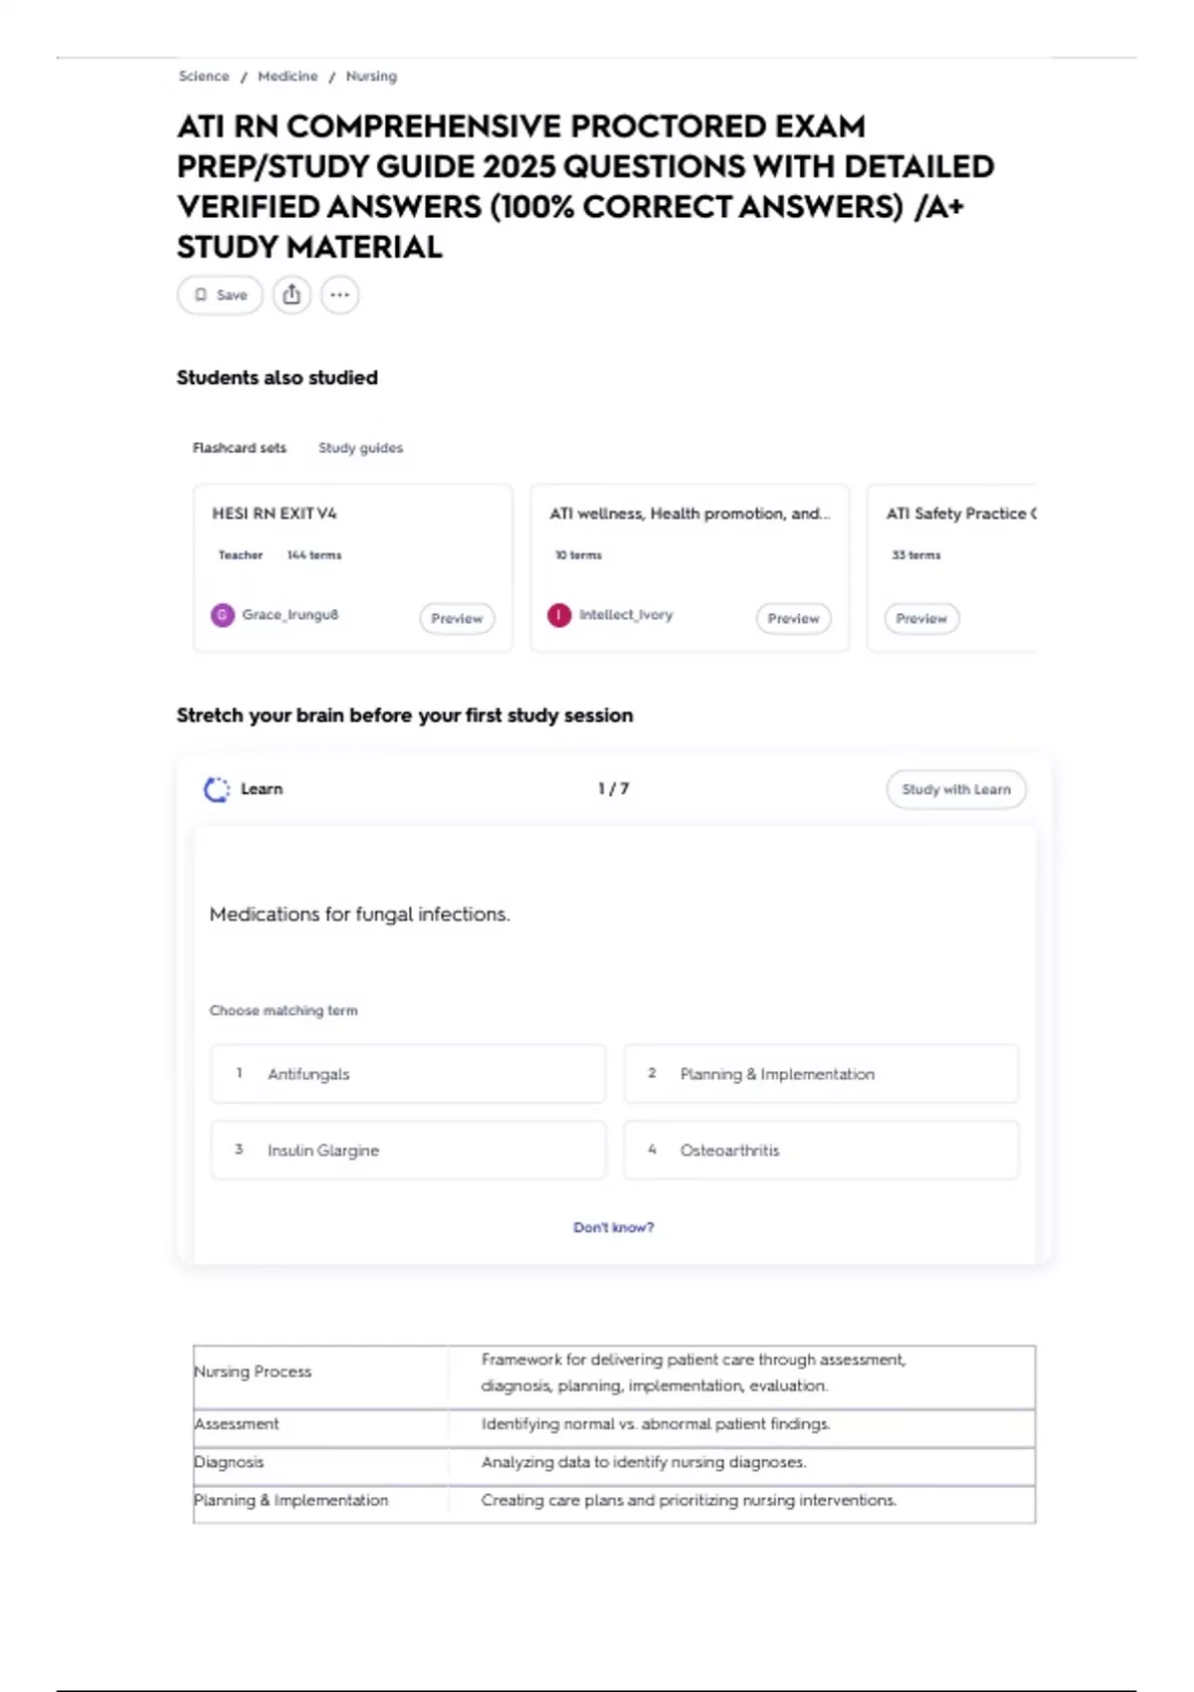This screenshot has width=1194, height=1692.
Task: Click Intellect_Ivory's red avatar icon
Action: (x=559, y=615)
